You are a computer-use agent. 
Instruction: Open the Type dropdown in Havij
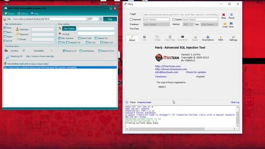tap(210, 24)
